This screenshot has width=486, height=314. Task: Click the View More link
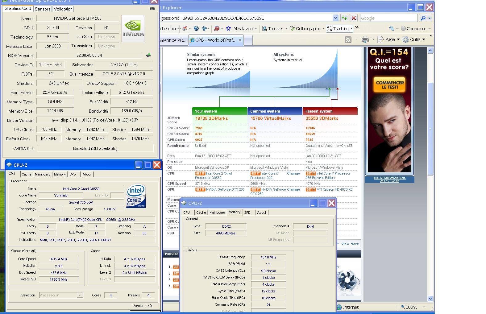pyautogui.click(x=350, y=244)
